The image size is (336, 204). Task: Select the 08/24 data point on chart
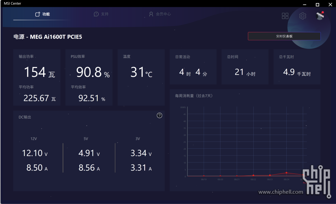[287, 173]
